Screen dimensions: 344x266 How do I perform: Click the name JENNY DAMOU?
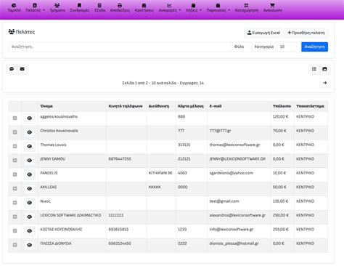click(53, 159)
